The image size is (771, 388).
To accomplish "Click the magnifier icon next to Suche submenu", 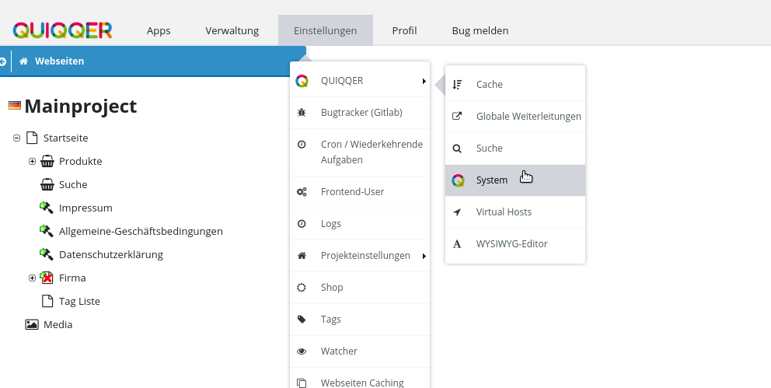I will pyautogui.click(x=458, y=149).
